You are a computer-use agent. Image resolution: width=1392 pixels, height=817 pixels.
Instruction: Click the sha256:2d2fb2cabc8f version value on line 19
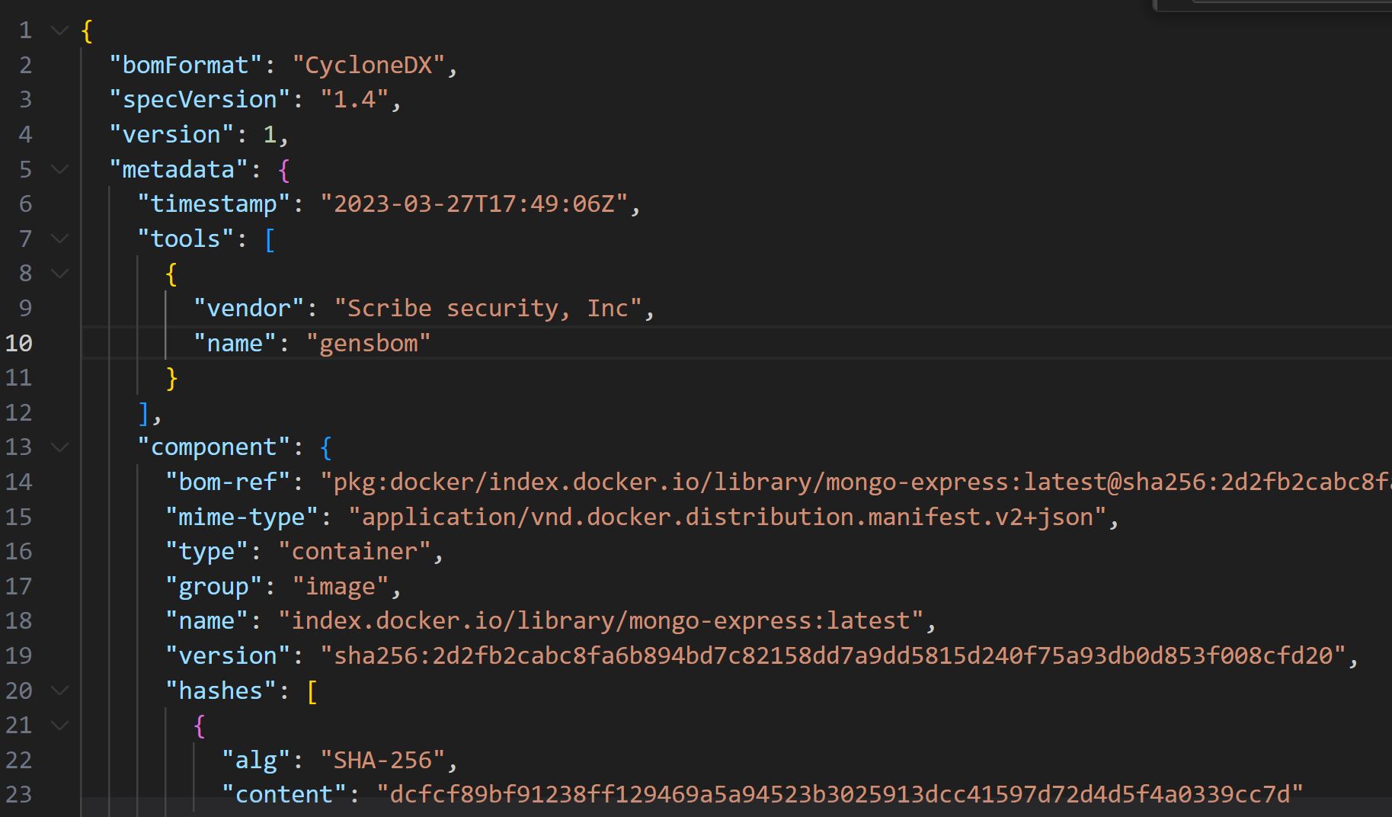click(834, 655)
